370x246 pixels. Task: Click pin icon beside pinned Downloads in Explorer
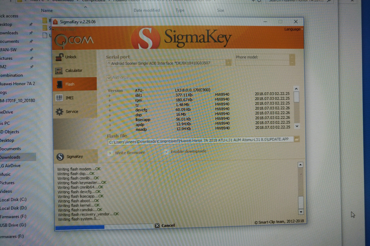[31, 33]
